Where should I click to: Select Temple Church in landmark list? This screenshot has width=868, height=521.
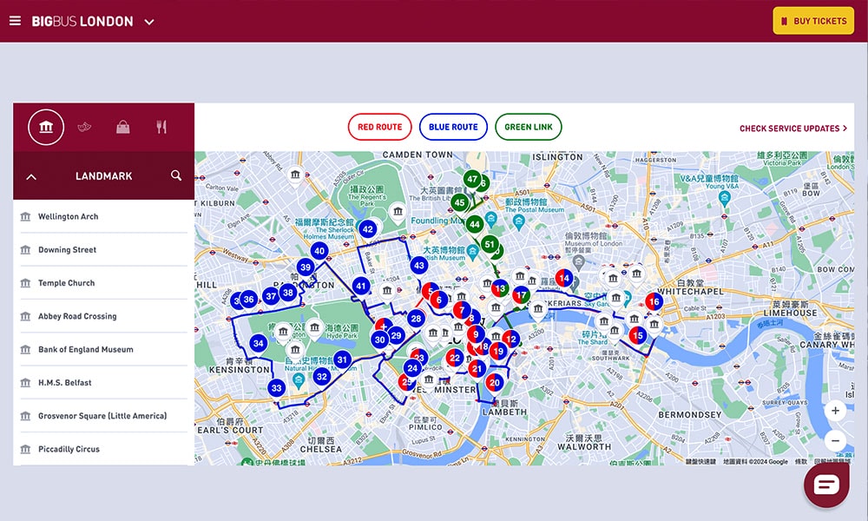(x=103, y=283)
